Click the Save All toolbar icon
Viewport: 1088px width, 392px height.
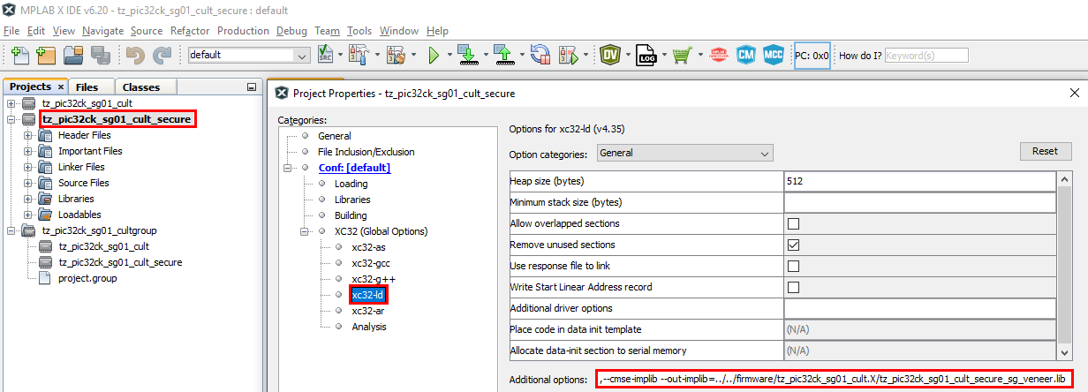pos(100,55)
